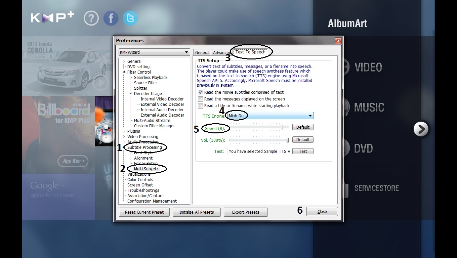Click Default button for Volume
Image resolution: width=457 pixels, height=258 pixels.
click(303, 140)
